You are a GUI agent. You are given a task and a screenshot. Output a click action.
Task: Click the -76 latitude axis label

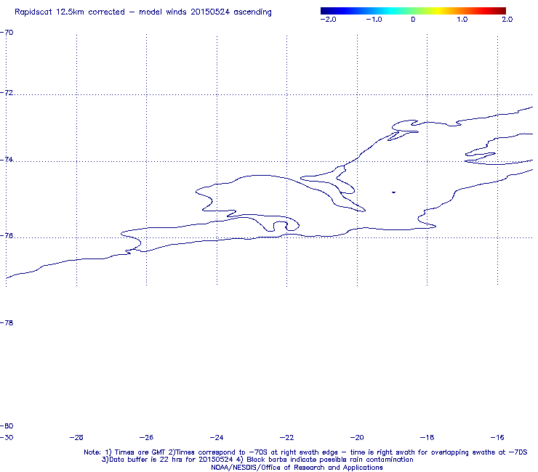tap(7, 236)
